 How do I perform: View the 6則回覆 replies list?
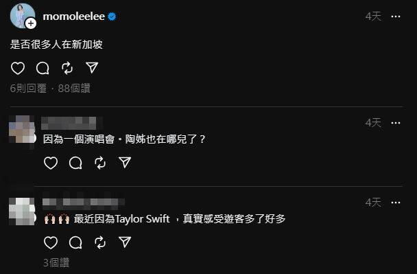[x=28, y=88]
